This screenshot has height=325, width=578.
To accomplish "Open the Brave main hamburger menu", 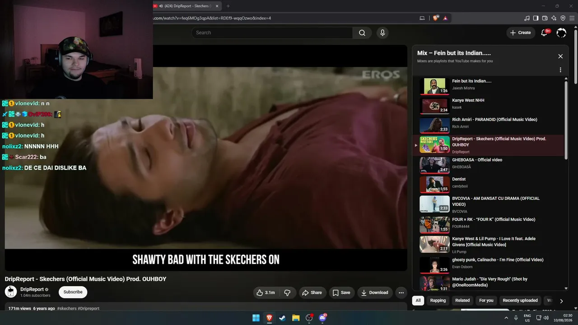I will 572,18.
